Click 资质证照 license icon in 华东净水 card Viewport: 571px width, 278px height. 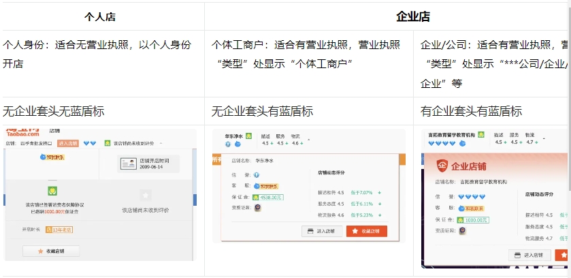point(258,208)
